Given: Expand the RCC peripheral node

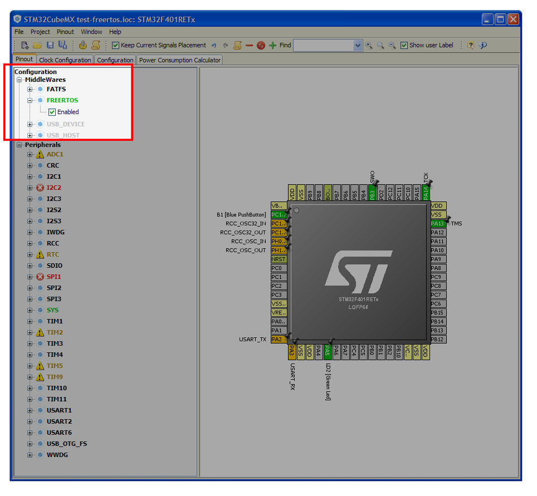Looking at the screenshot, I should click(x=30, y=243).
